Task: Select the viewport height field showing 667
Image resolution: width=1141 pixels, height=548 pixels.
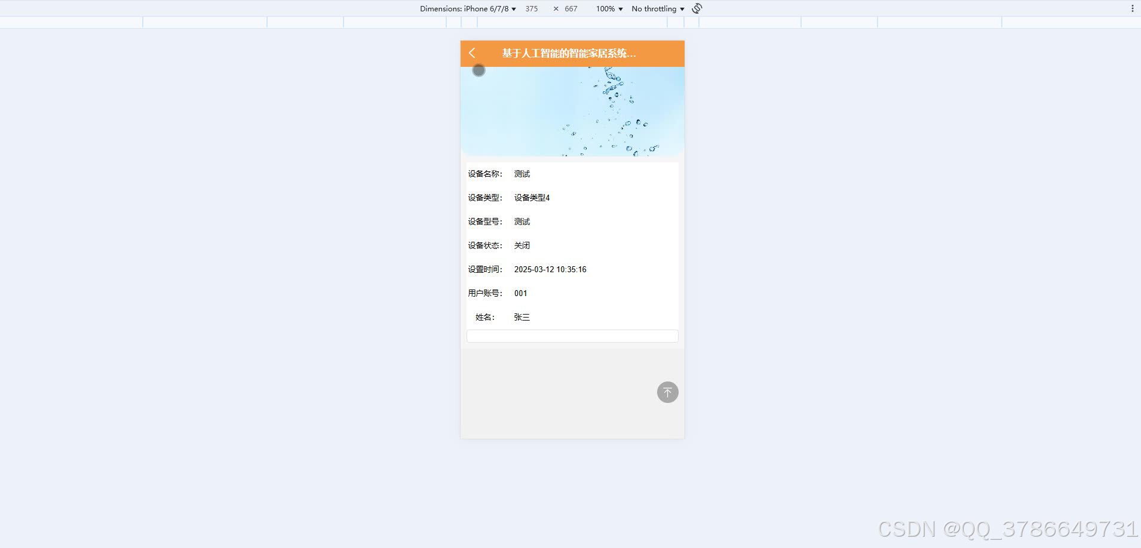Action: click(570, 8)
